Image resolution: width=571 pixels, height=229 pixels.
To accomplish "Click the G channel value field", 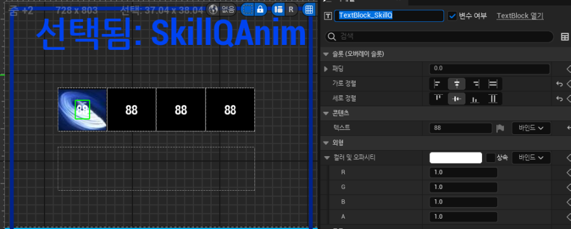I will pos(463,187).
